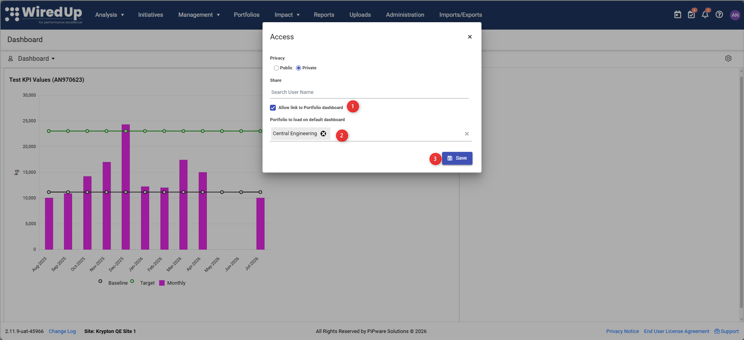The image size is (744, 340).
Task: Focus the Search User Name field
Action: click(369, 92)
